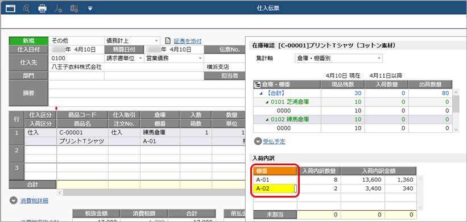Click the 340 tax amount cell
Viewport: 467px width, 222px height.
pos(400,189)
